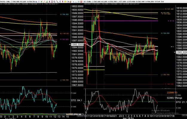Image resolution: width=187 pixels, height=119 pixels.
Task: Open the green bar-chart studies icon
Action: click(47, 1)
